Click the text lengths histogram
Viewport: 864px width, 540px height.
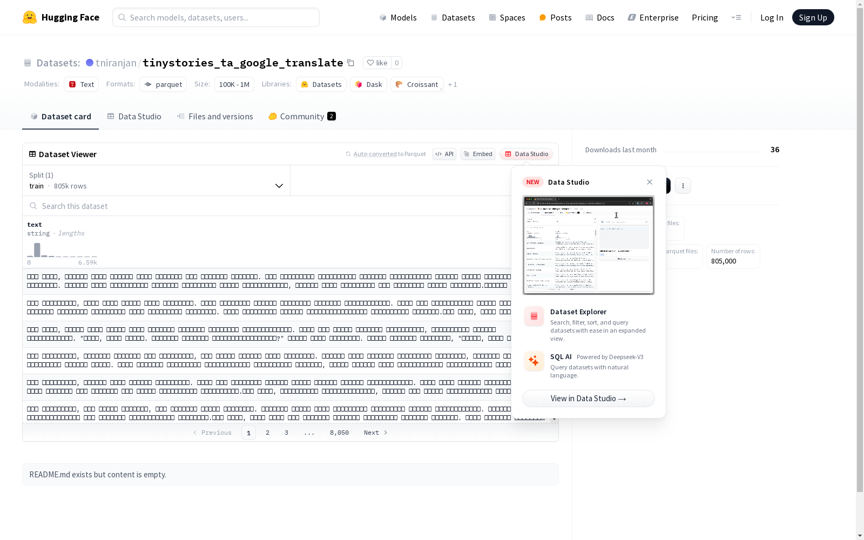pos(62,250)
